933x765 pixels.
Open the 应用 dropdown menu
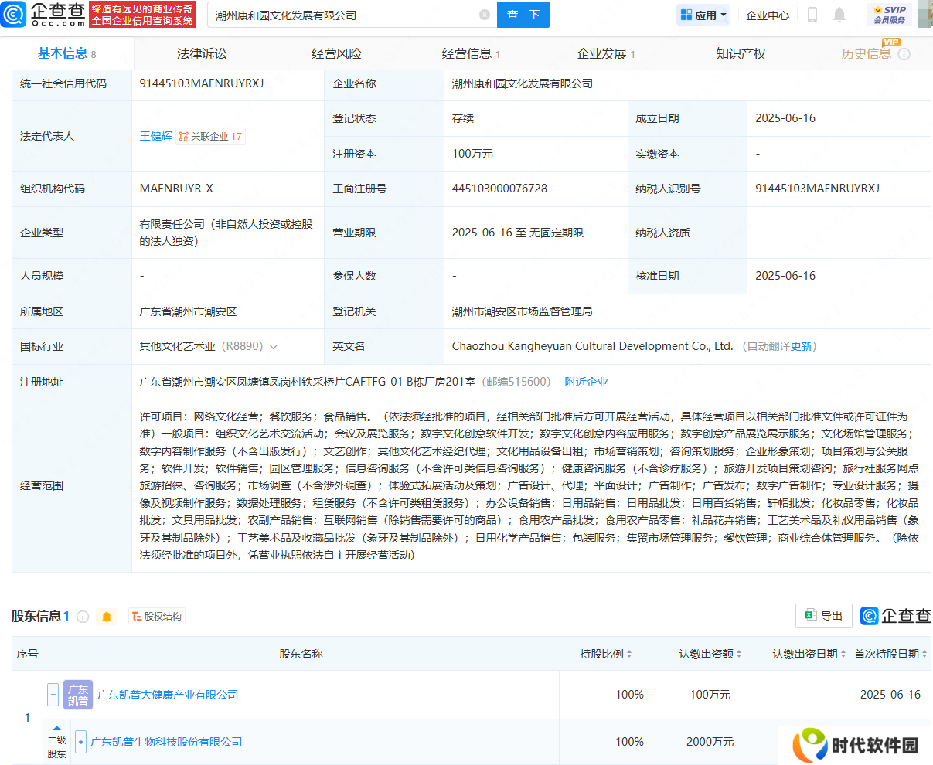[x=703, y=15]
